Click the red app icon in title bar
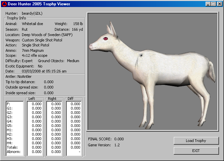The image size is (224, 161). (x=4, y=4)
